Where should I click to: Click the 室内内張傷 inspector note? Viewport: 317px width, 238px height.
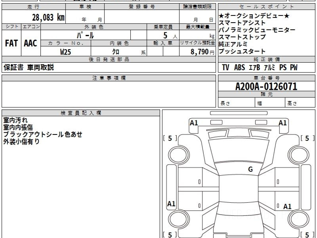18,127
